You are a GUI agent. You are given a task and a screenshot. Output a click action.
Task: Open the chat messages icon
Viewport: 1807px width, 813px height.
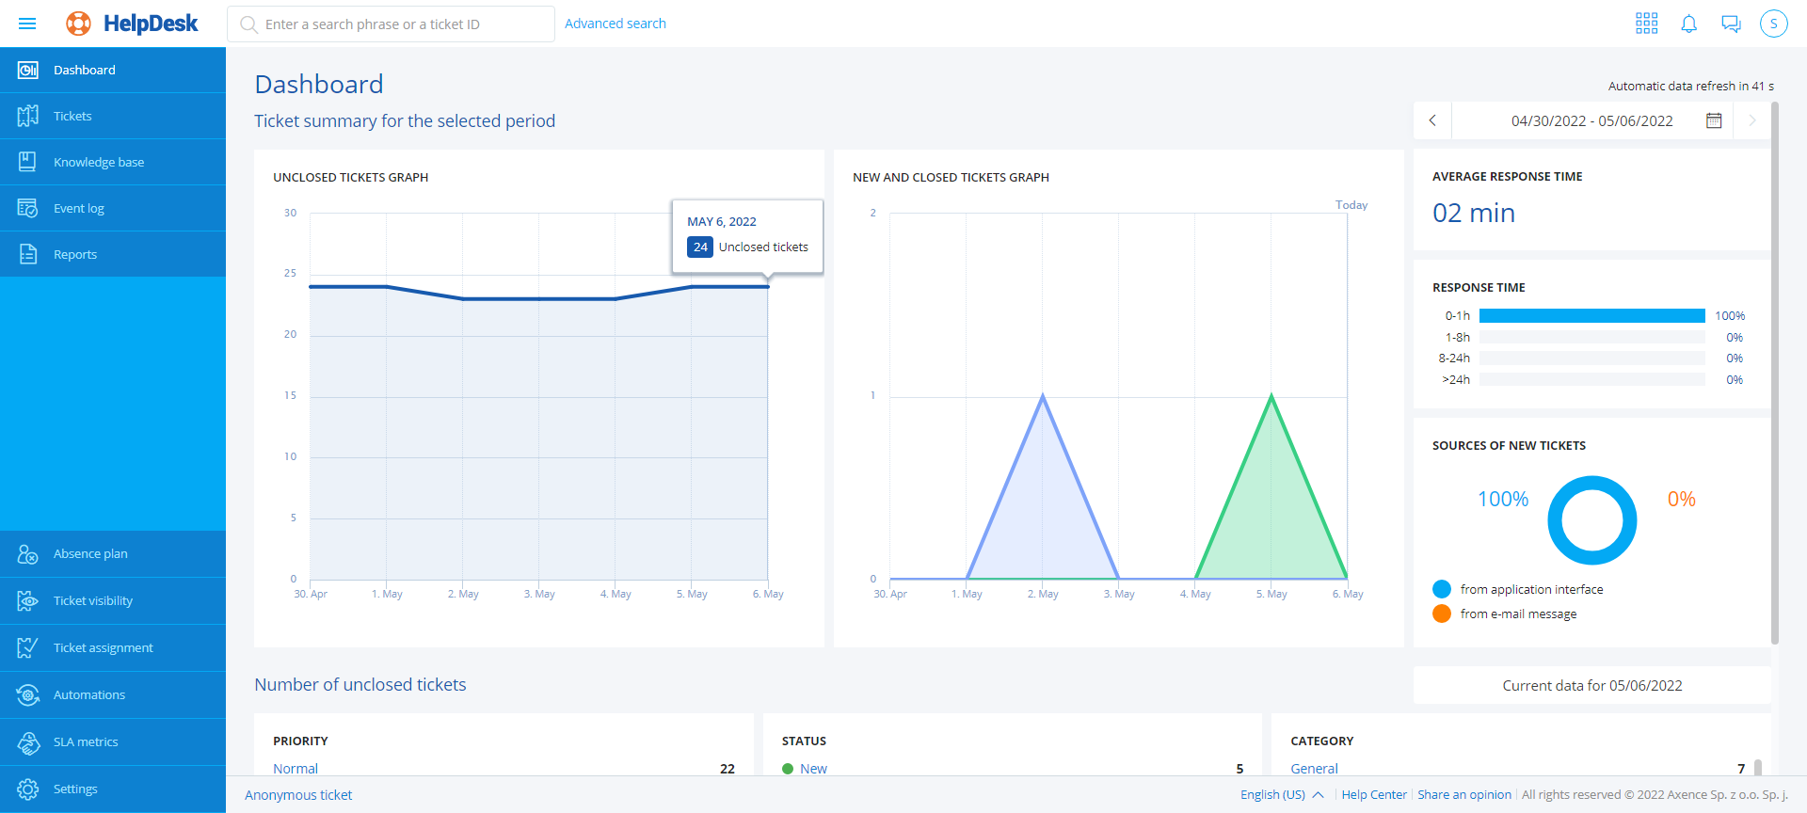[1731, 24]
